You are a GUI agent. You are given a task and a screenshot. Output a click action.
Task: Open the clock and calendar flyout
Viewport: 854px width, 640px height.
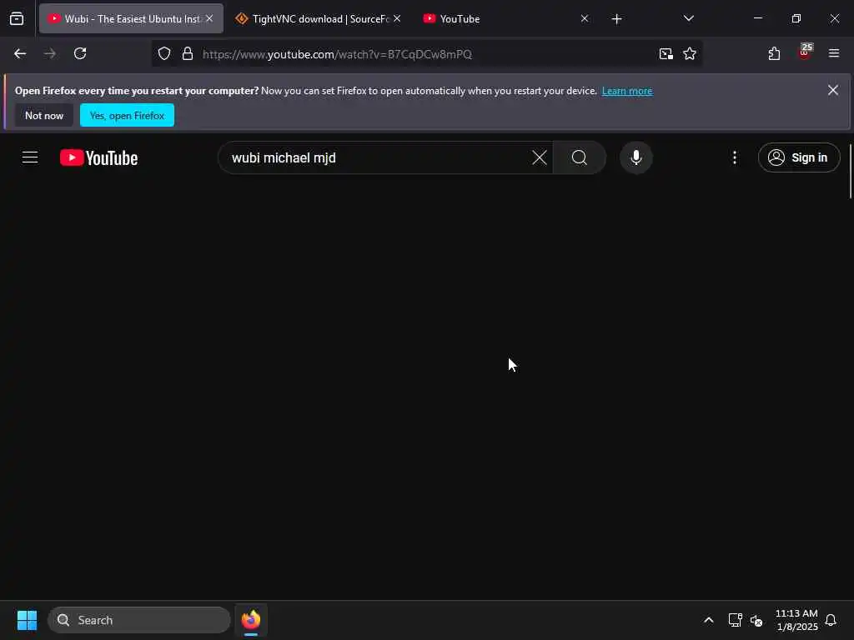[796, 620]
